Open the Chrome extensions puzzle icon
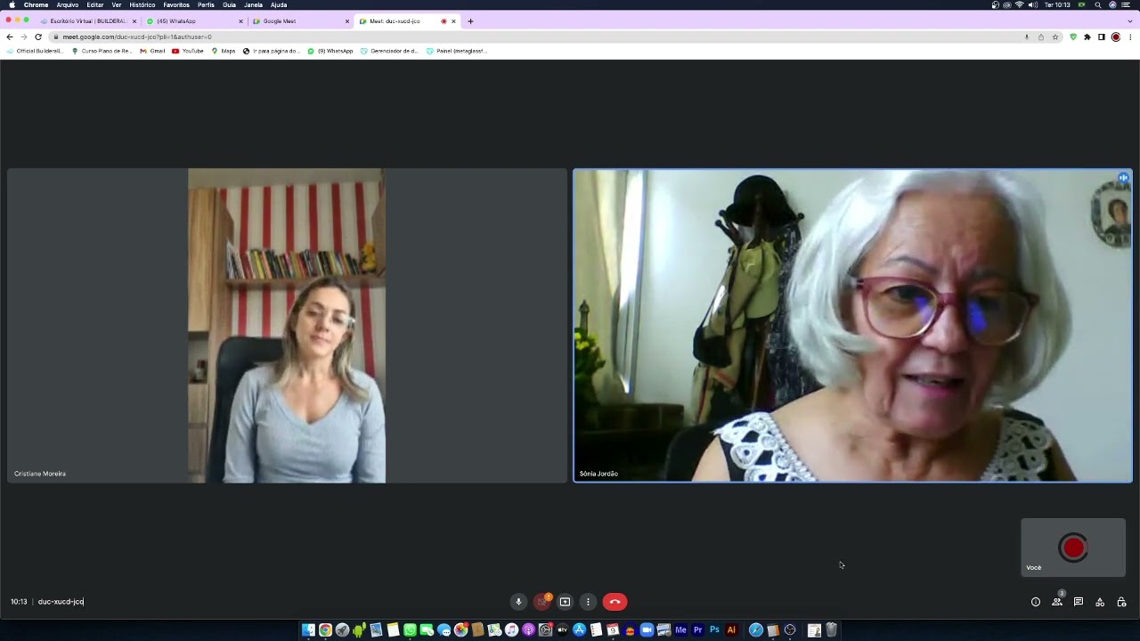Image resolution: width=1140 pixels, height=641 pixels. pyautogui.click(x=1087, y=37)
